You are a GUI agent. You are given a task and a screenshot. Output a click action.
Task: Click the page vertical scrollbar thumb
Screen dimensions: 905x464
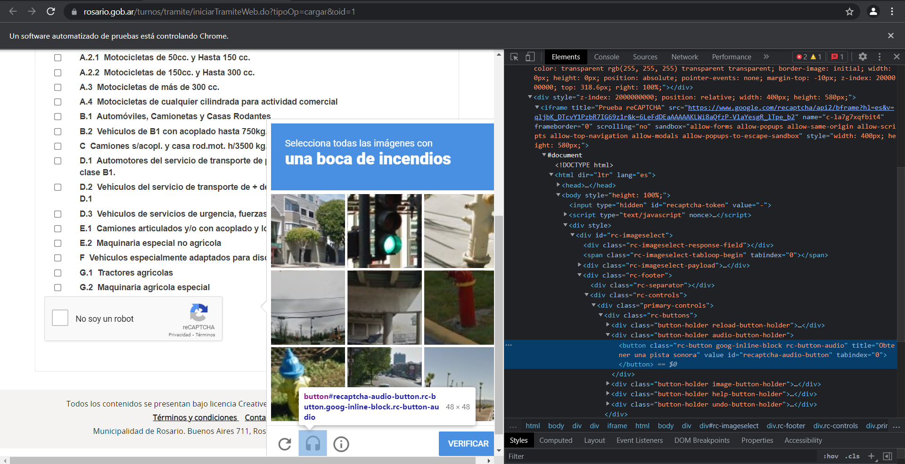coord(499,325)
